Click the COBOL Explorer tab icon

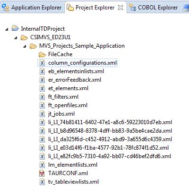click(132, 8)
